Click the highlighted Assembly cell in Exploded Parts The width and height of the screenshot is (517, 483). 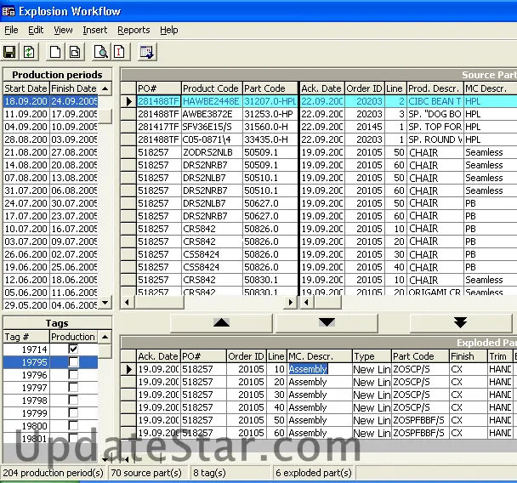click(x=320, y=369)
